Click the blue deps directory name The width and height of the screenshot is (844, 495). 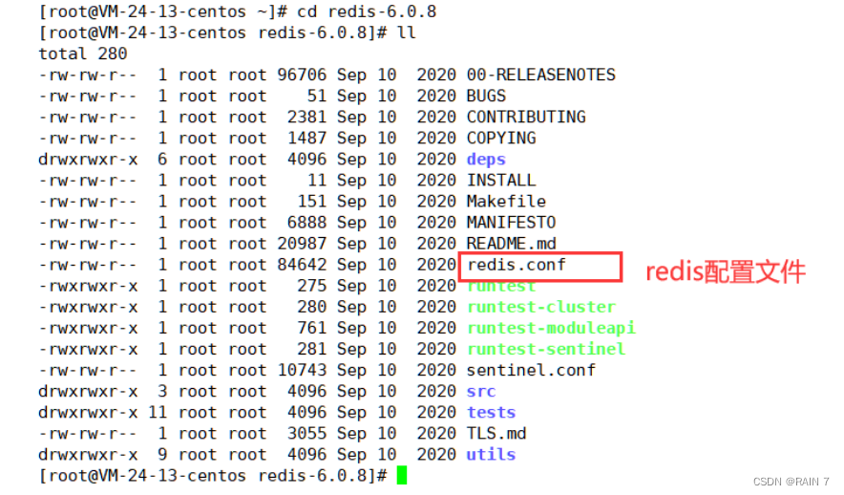coord(486,160)
